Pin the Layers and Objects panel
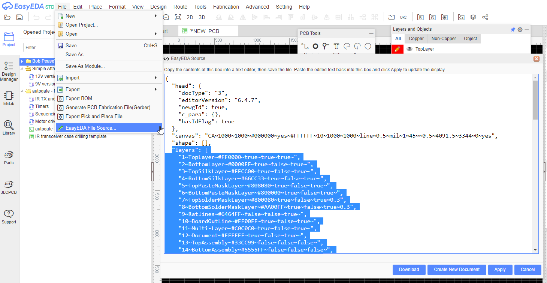The image size is (547, 283). (x=513, y=29)
